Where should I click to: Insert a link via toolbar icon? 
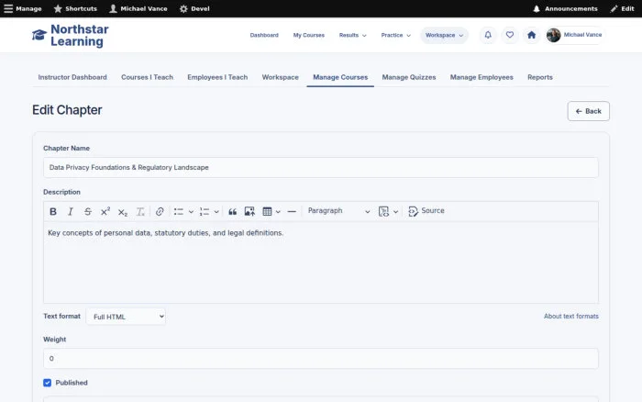[x=160, y=211]
